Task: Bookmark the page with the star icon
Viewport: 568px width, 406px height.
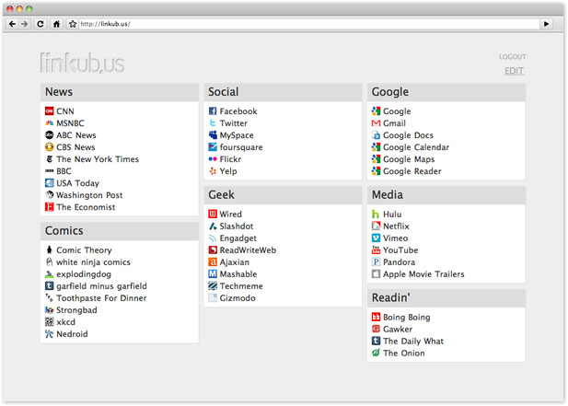Action: pyautogui.click(x=73, y=23)
